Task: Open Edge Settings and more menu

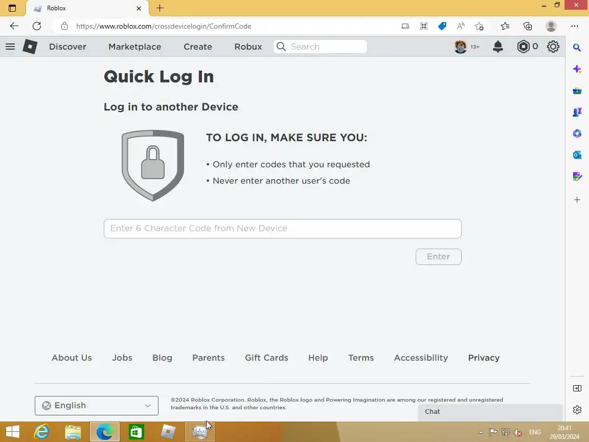Action: [575, 26]
